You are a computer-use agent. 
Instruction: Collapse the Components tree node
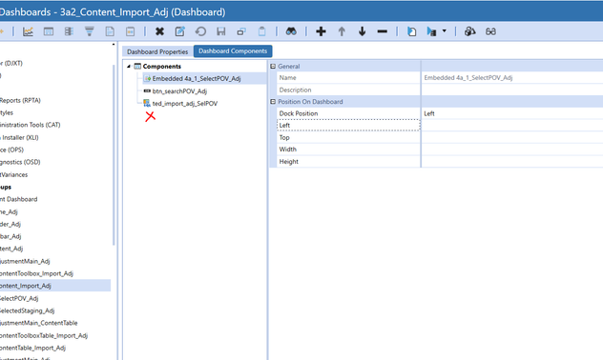tap(129, 67)
